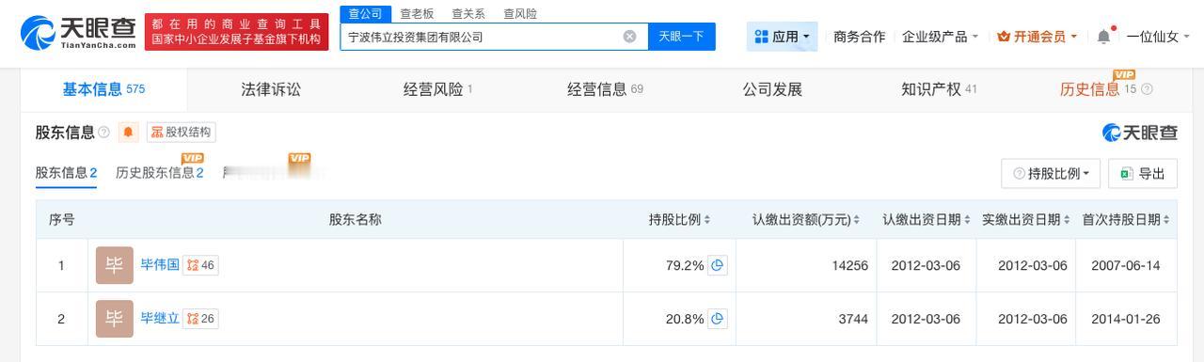The image size is (1204, 362).
Task: Expand the 企业级产品 dropdown menu
Action: 940,37
